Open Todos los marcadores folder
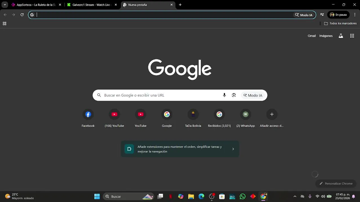 340,23
